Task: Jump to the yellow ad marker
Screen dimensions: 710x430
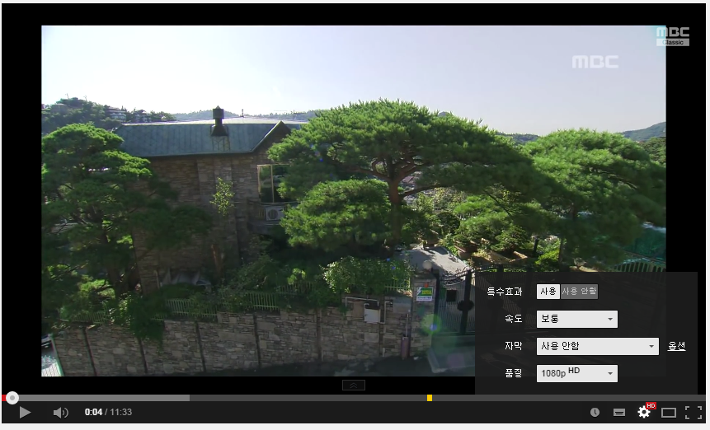Action: (x=430, y=398)
